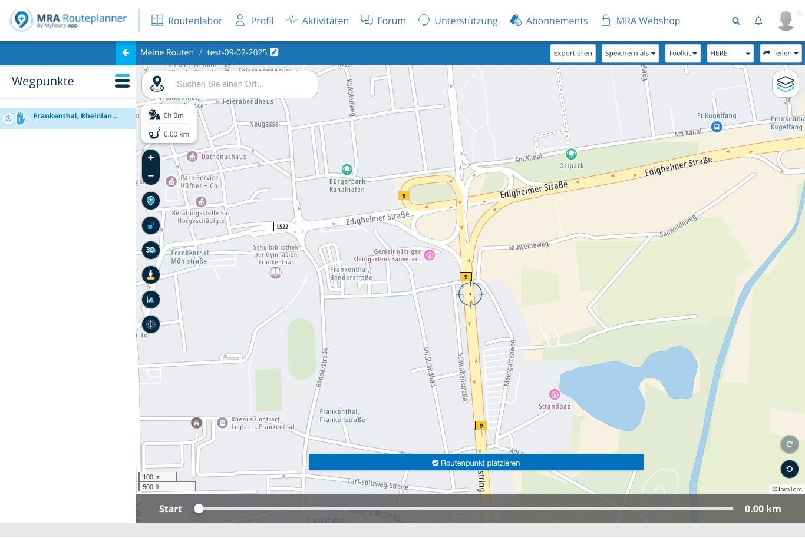Click the Wegpunkte panel heading

43,81
